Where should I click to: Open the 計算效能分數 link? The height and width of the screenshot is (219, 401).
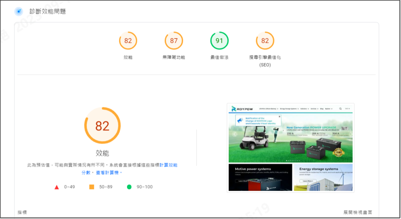pyautogui.click(x=168, y=165)
